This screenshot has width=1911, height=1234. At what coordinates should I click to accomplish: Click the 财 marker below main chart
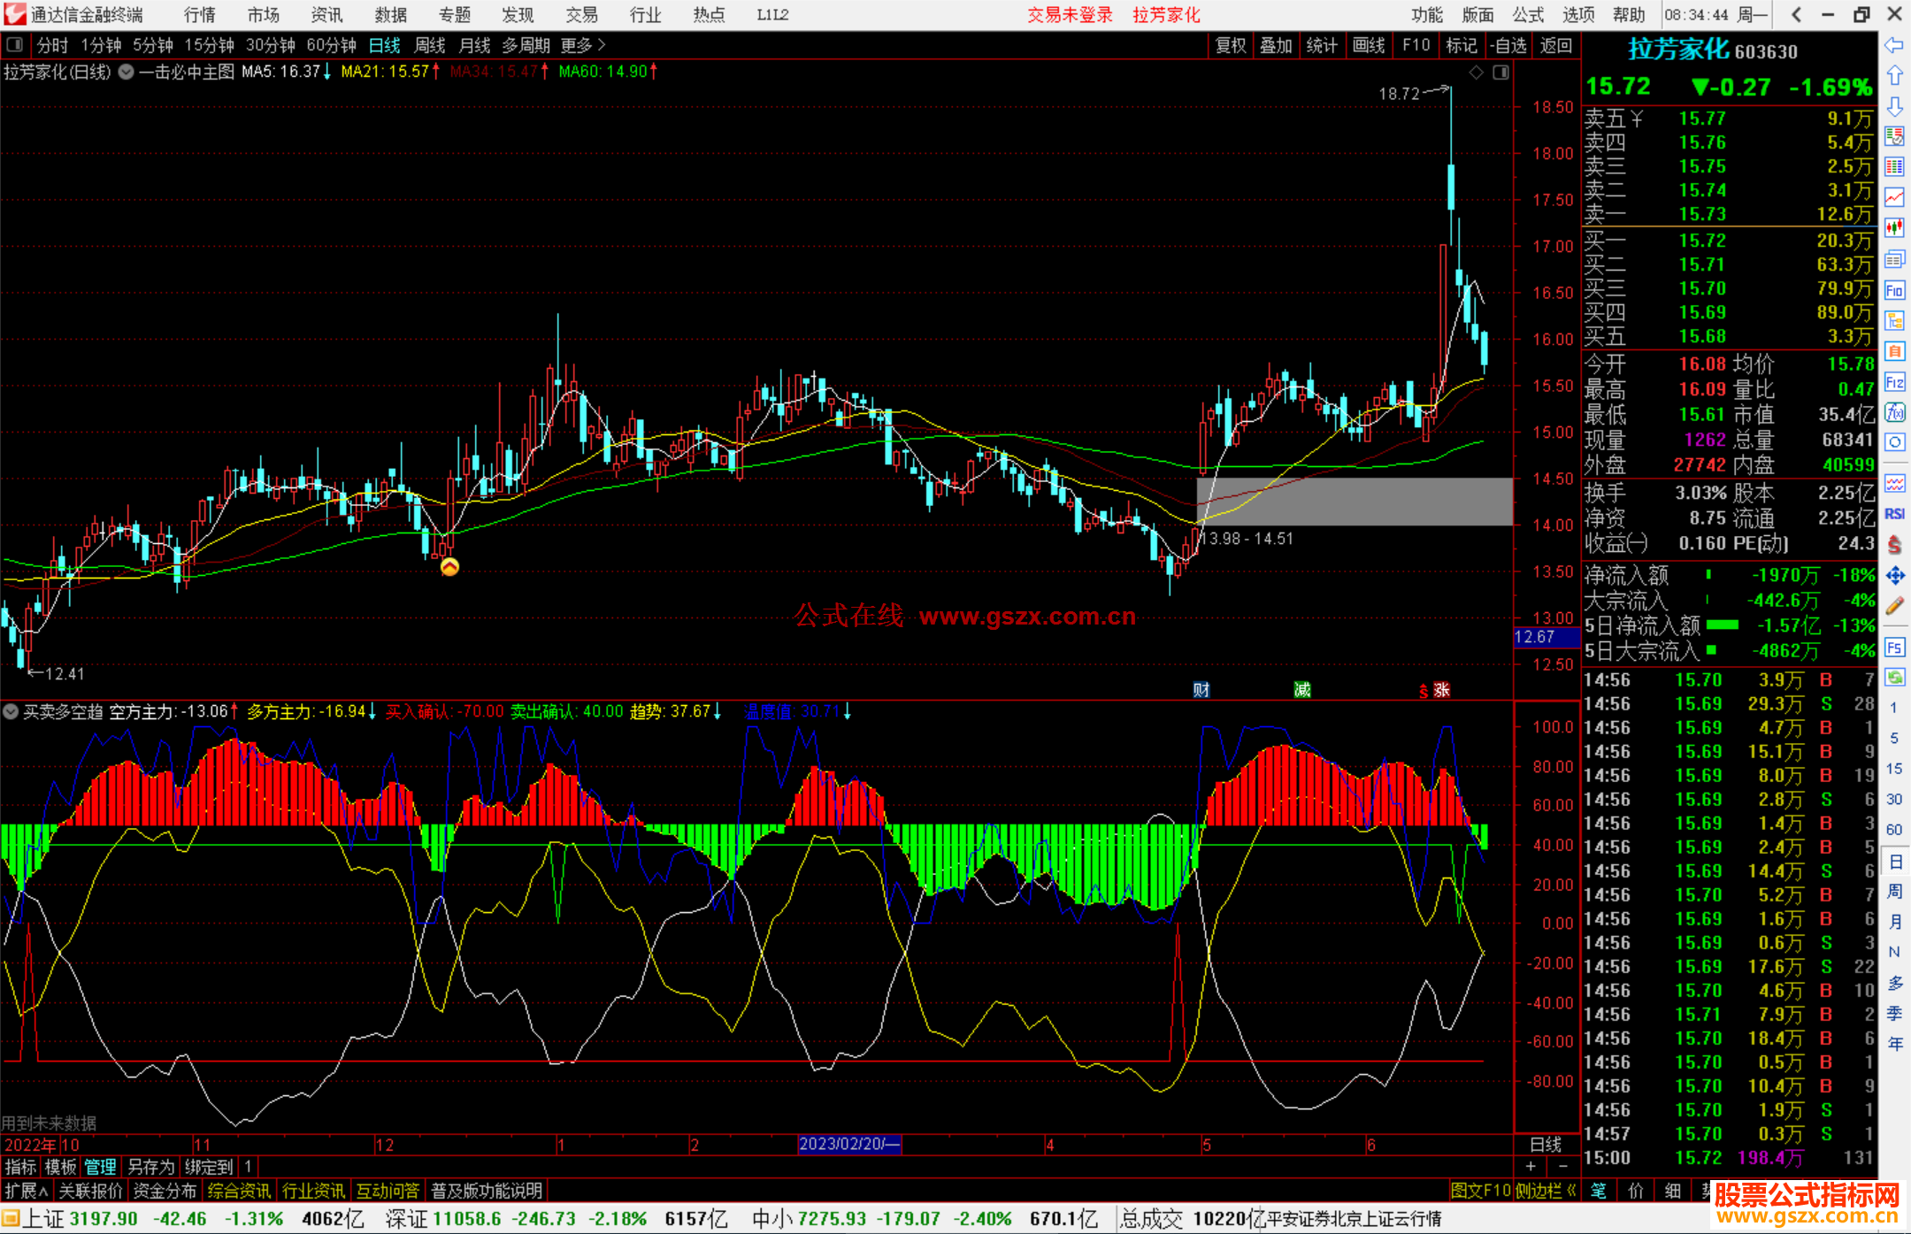pyautogui.click(x=1201, y=690)
